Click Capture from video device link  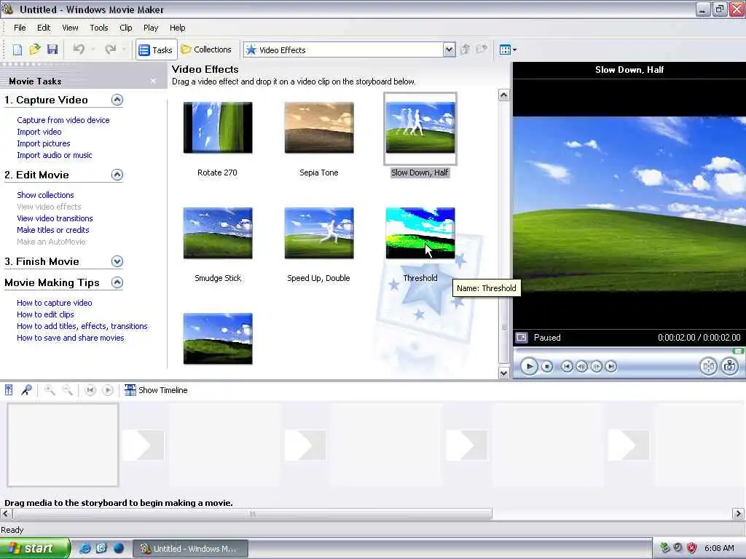click(63, 120)
